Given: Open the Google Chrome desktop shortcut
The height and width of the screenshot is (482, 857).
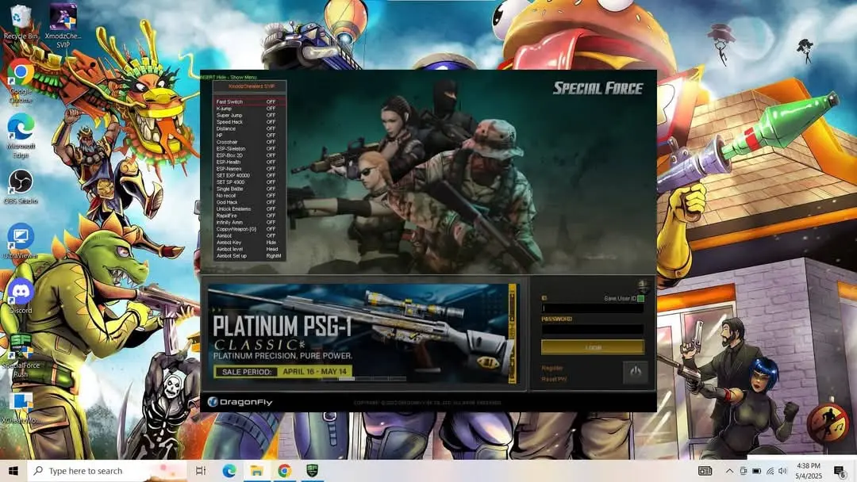Looking at the screenshot, I should point(21,81).
